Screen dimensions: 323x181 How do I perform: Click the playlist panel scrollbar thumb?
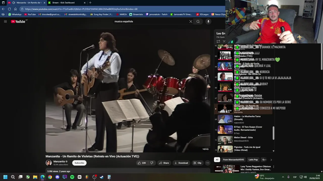coord(274,133)
